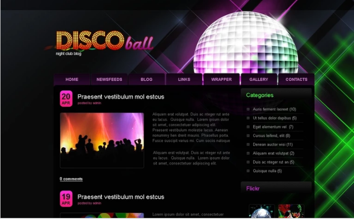Click bullet icon beside Quisque nulla

tap(248, 171)
